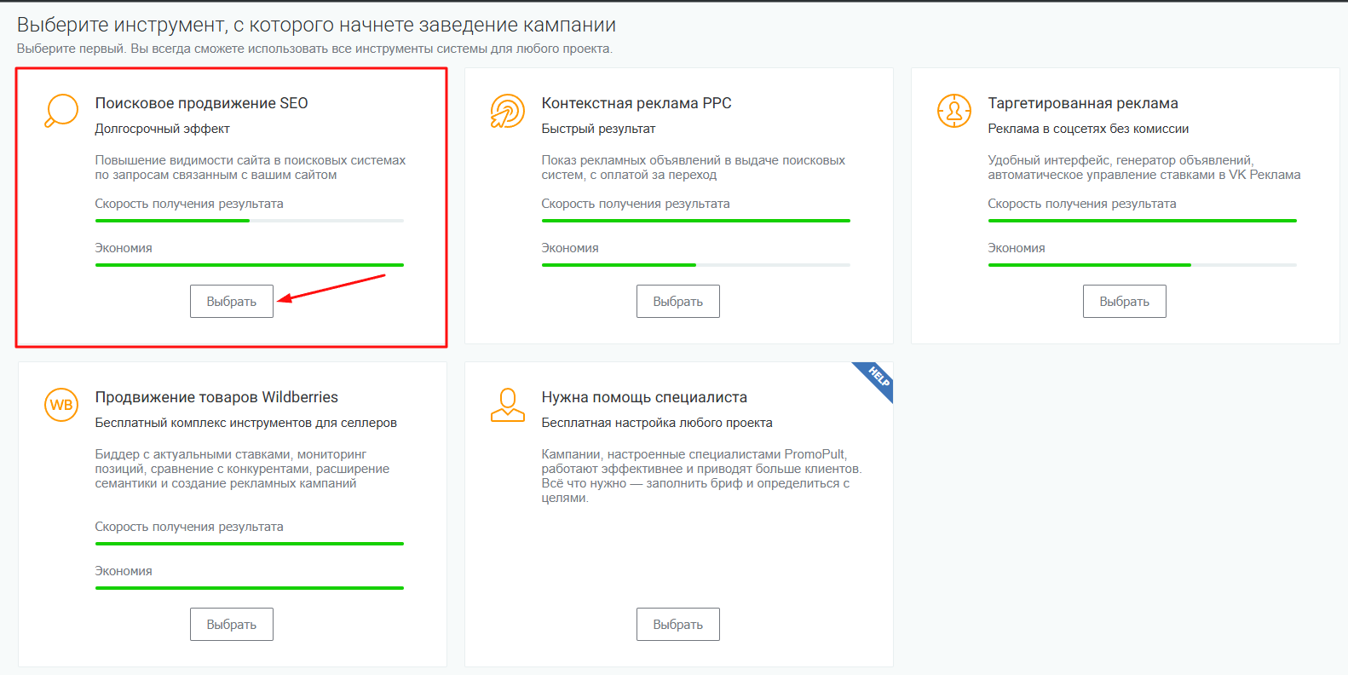Viewport: 1348px width, 675px height.
Task: Click the Продвижение товаров Wildberries title
Action: click(216, 397)
